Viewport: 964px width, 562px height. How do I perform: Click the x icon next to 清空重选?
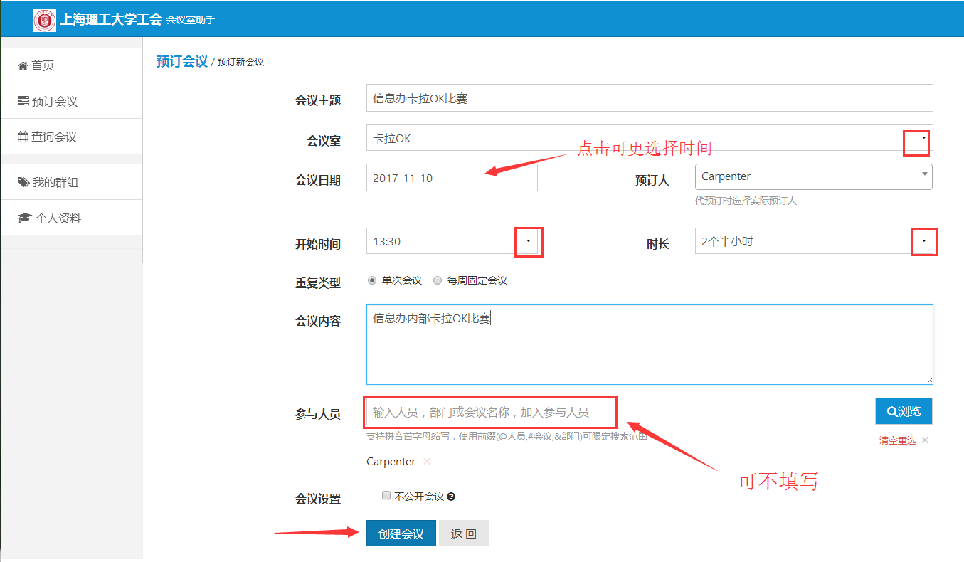pos(925,440)
